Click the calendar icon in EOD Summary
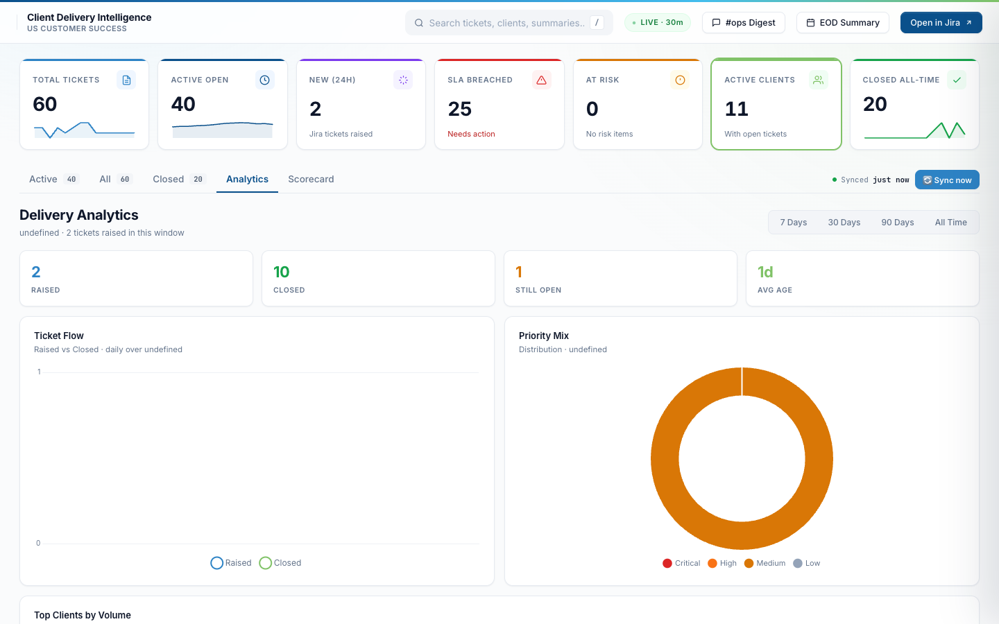This screenshot has height=624, width=999. click(x=810, y=23)
